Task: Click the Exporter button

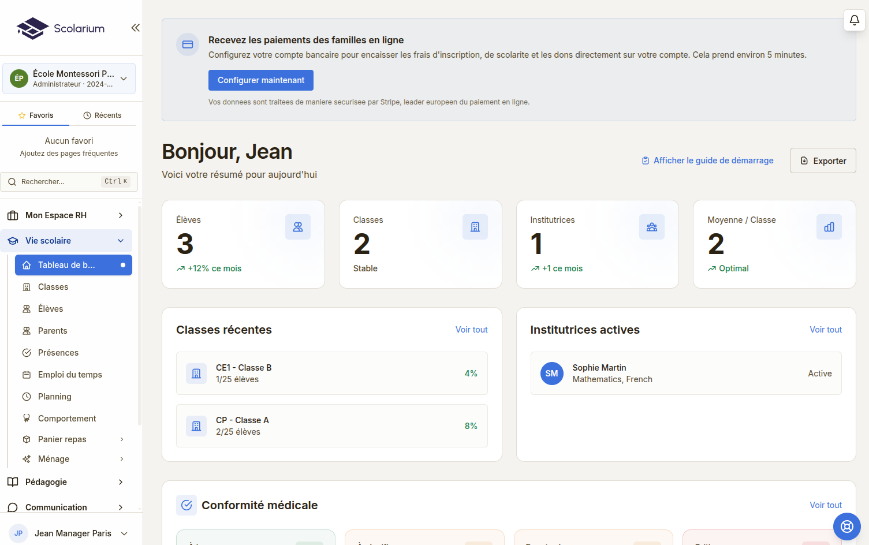Action: pos(822,161)
